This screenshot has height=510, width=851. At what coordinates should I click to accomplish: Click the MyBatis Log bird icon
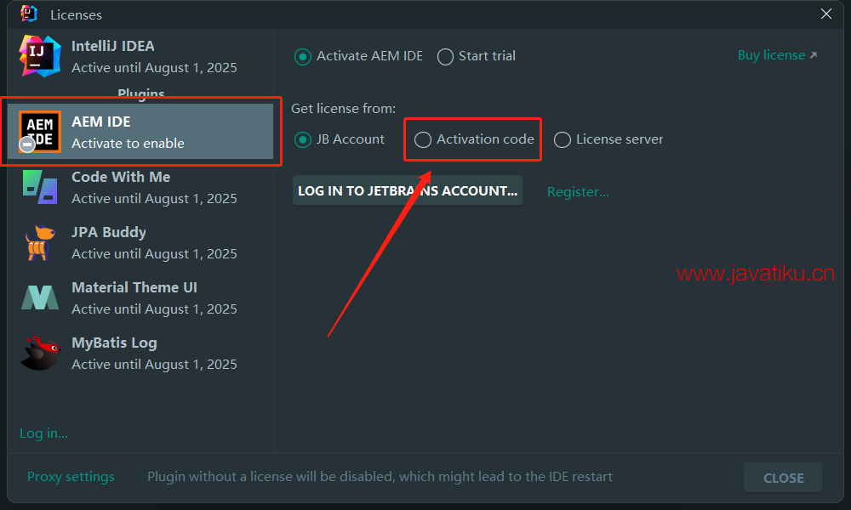click(40, 353)
